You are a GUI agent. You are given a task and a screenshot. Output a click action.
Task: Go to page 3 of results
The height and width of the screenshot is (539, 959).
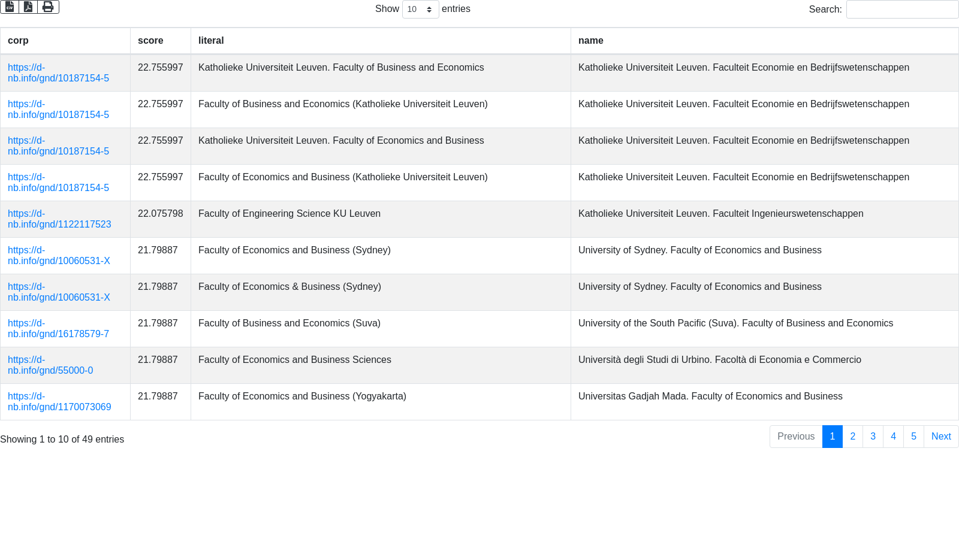(873, 437)
